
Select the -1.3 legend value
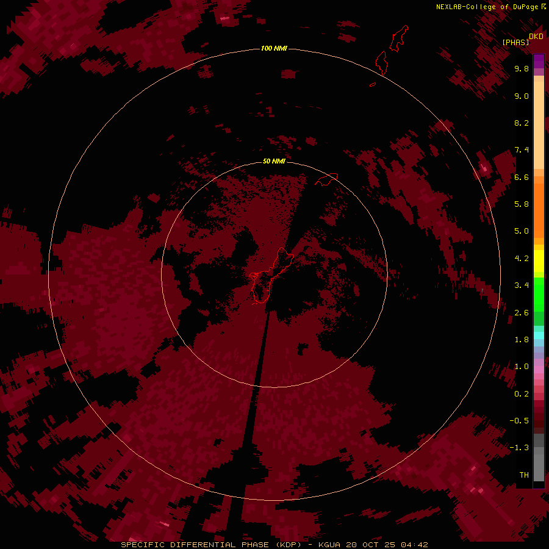click(x=519, y=448)
